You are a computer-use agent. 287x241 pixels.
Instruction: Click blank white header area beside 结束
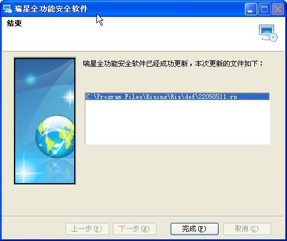(x=136, y=33)
